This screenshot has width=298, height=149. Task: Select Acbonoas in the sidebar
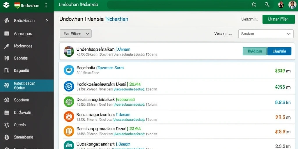tap(23, 34)
